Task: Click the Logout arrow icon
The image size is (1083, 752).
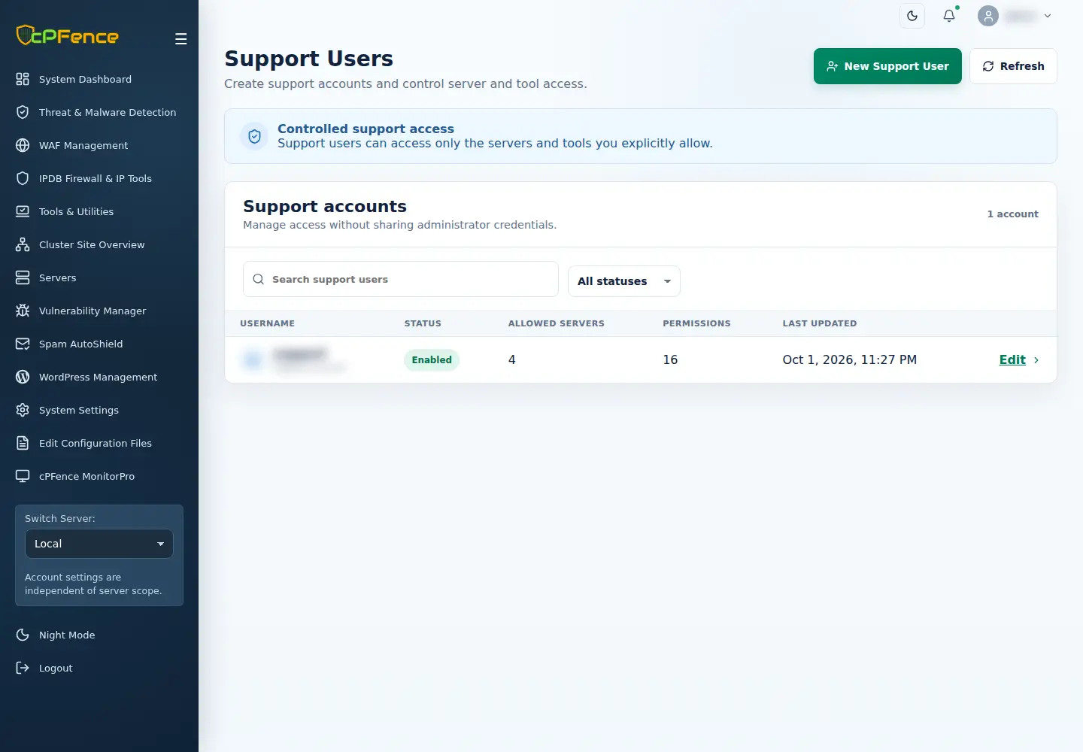Action: [x=23, y=668]
